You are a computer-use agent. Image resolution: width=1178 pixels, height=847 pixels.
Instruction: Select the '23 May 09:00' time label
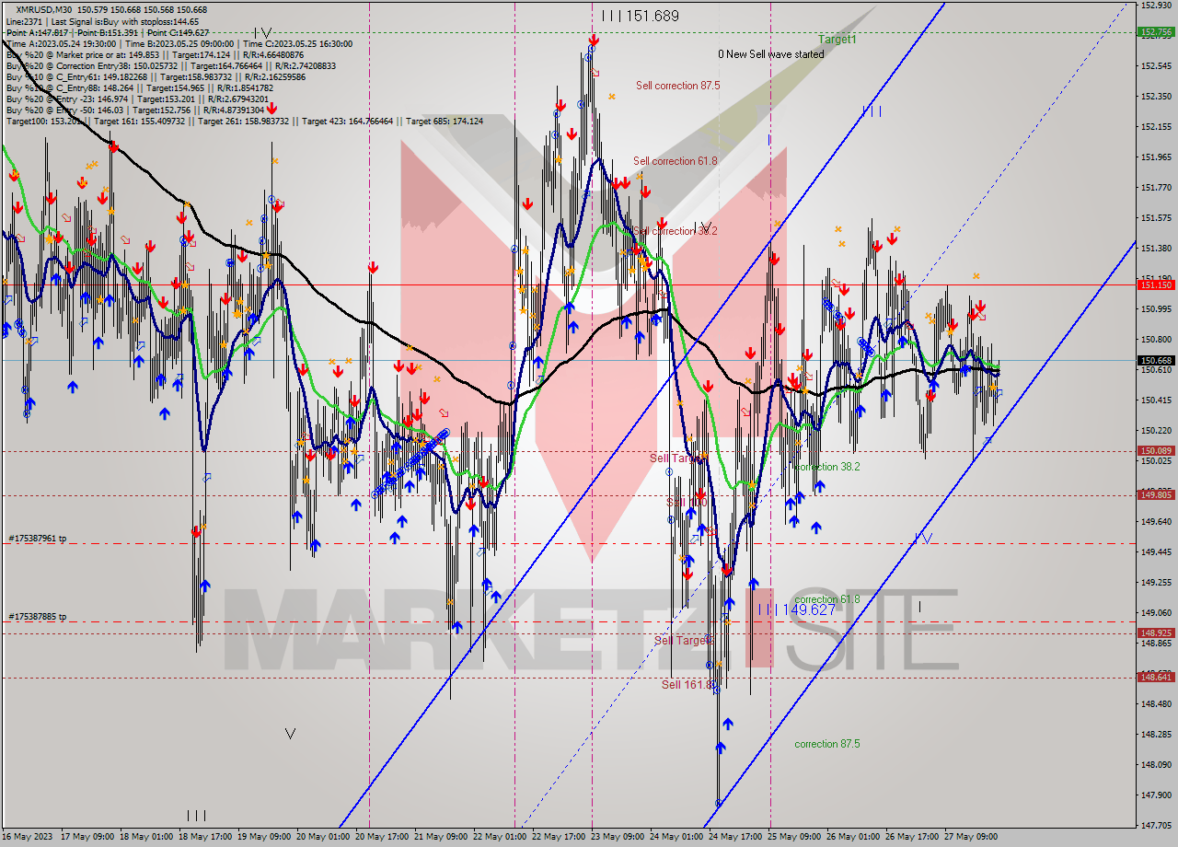pyautogui.click(x=618, y=837)
